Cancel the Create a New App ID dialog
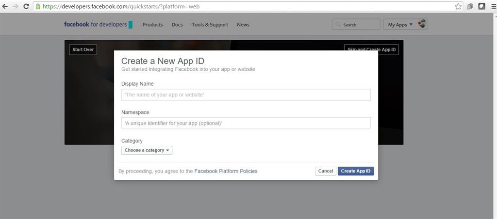The image size is (497, 219). 326,171
